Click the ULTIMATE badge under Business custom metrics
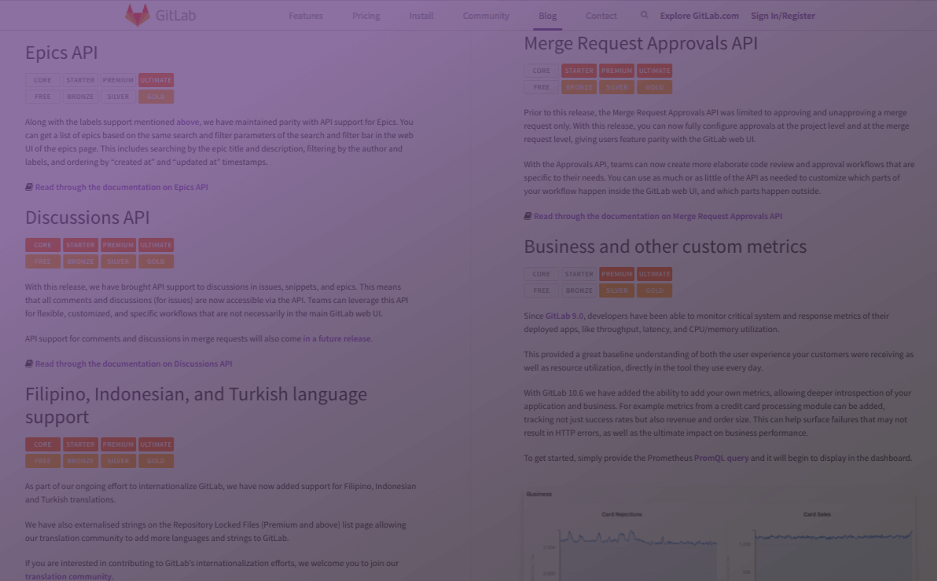 coord(654,274)
